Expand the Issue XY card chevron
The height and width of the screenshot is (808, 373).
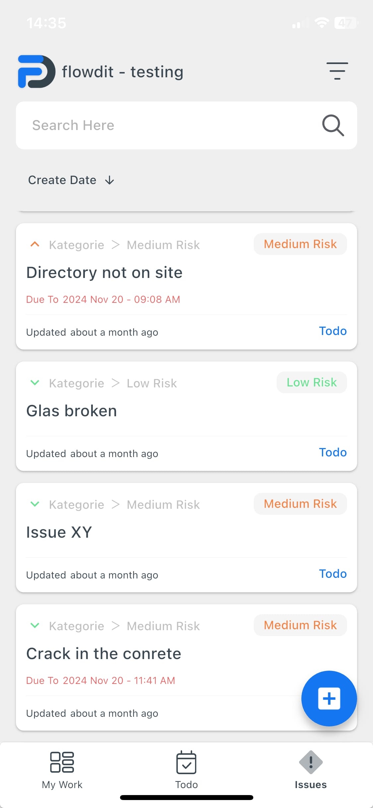pos(35,505)
